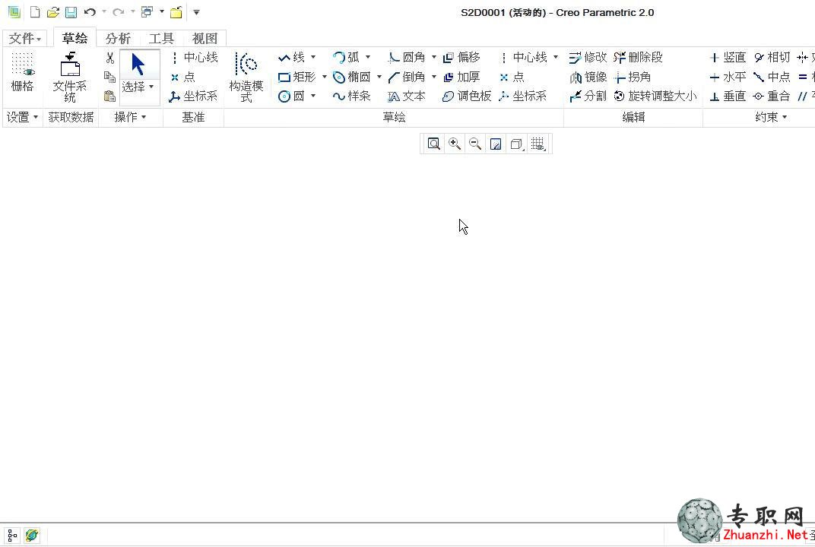Select the 线 line tool

pos(292,57)
